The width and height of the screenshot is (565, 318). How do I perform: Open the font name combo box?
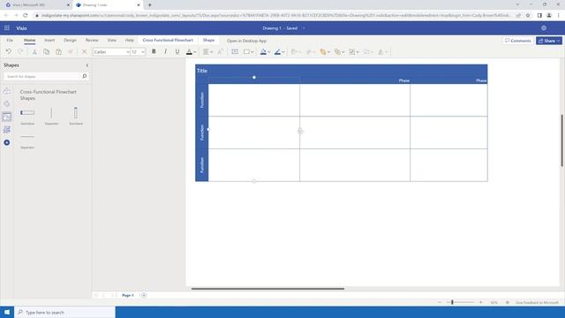pos(111,52)
